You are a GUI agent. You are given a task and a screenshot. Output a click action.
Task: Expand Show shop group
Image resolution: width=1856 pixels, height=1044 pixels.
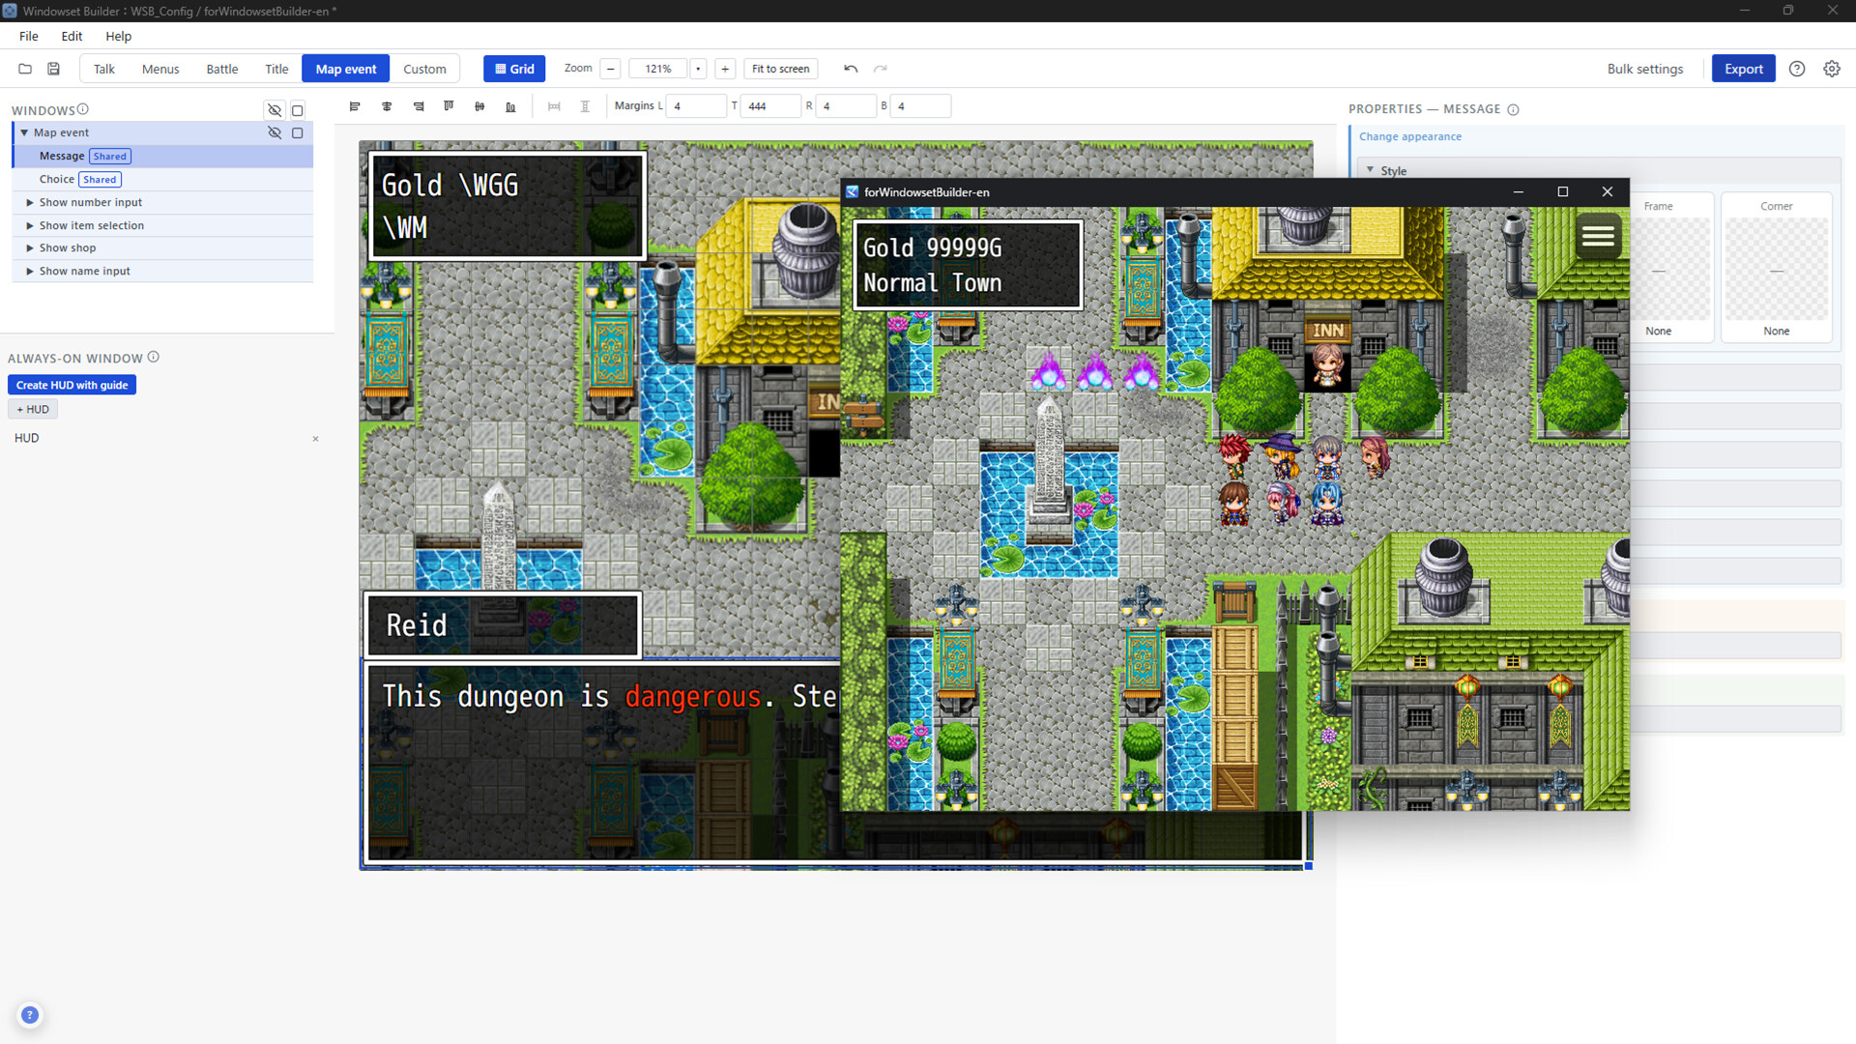30,248
